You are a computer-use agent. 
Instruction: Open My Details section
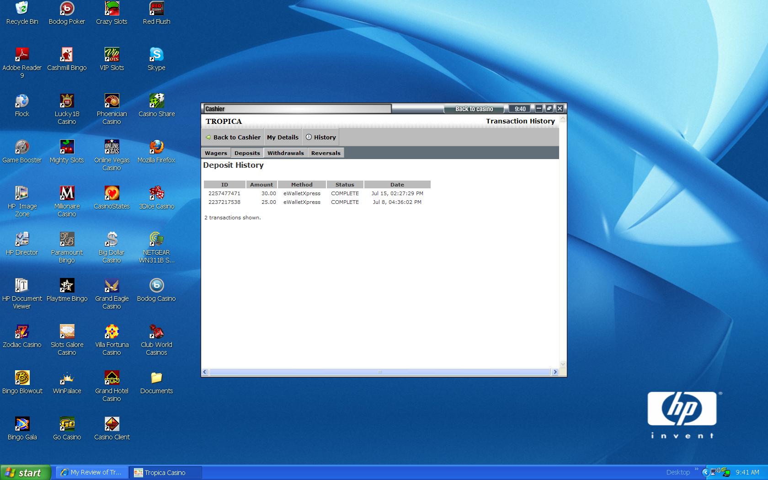[x=283, y=137]
